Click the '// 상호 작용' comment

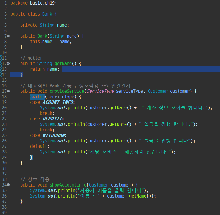35,179
